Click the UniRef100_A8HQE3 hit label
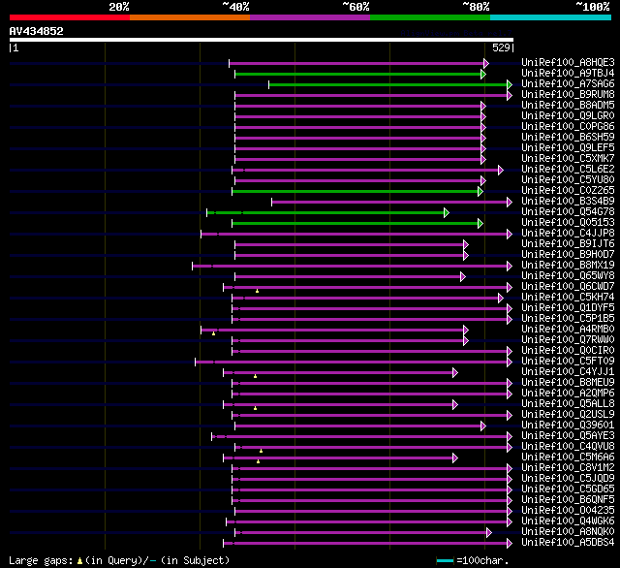The width and height of the screenshot is (620, 568). pyautogui.click(x=568, y=62)
